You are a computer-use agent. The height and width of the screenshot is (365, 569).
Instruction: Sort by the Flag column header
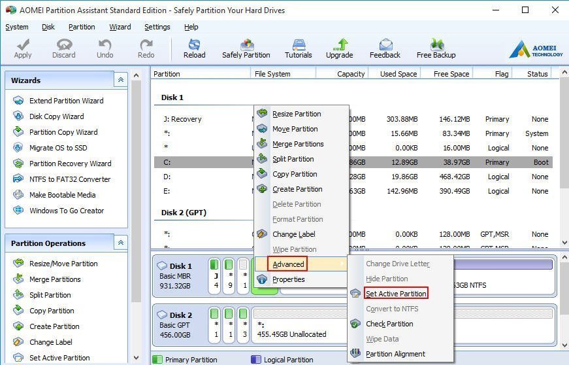pyautogui.click(x=493, y=74)
